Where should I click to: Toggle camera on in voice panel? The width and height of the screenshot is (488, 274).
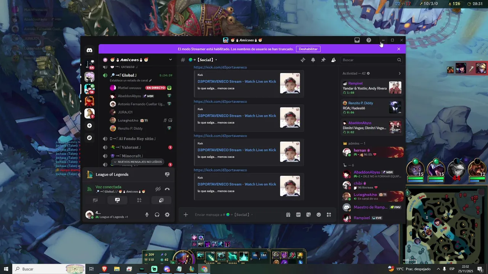click(95, 200)
